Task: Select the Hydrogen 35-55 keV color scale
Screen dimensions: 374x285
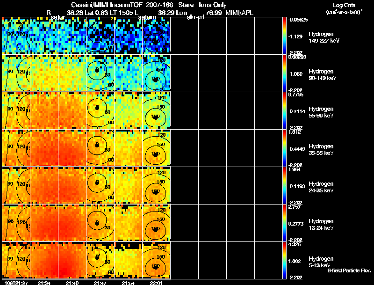Action: 284,148
